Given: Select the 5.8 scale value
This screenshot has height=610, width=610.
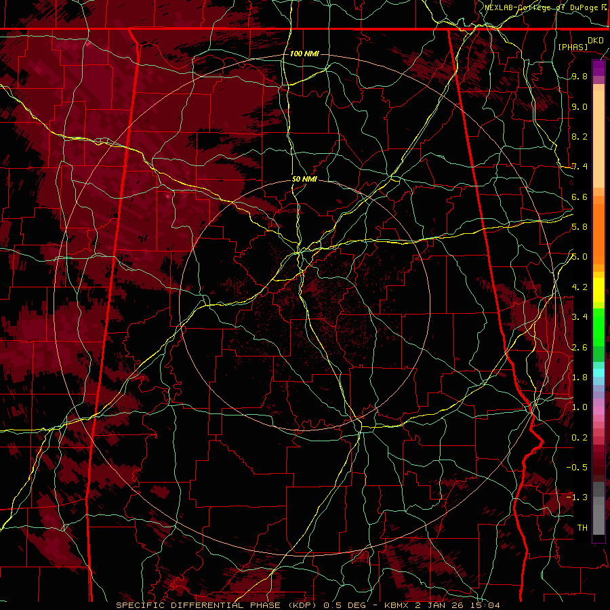Looking at the screenshot, I should click(579, 227).
